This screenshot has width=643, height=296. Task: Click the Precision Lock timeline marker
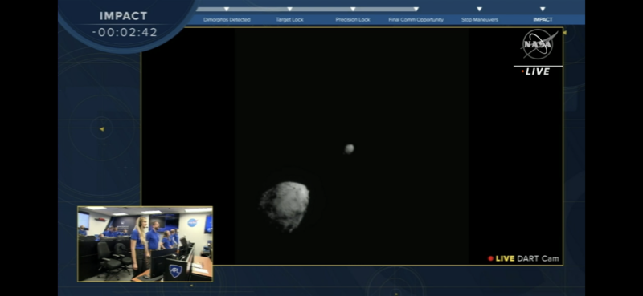[353, 9]
